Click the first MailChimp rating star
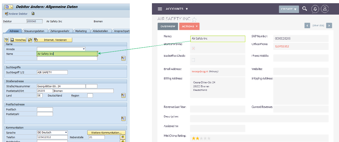 tap(194, 138)
